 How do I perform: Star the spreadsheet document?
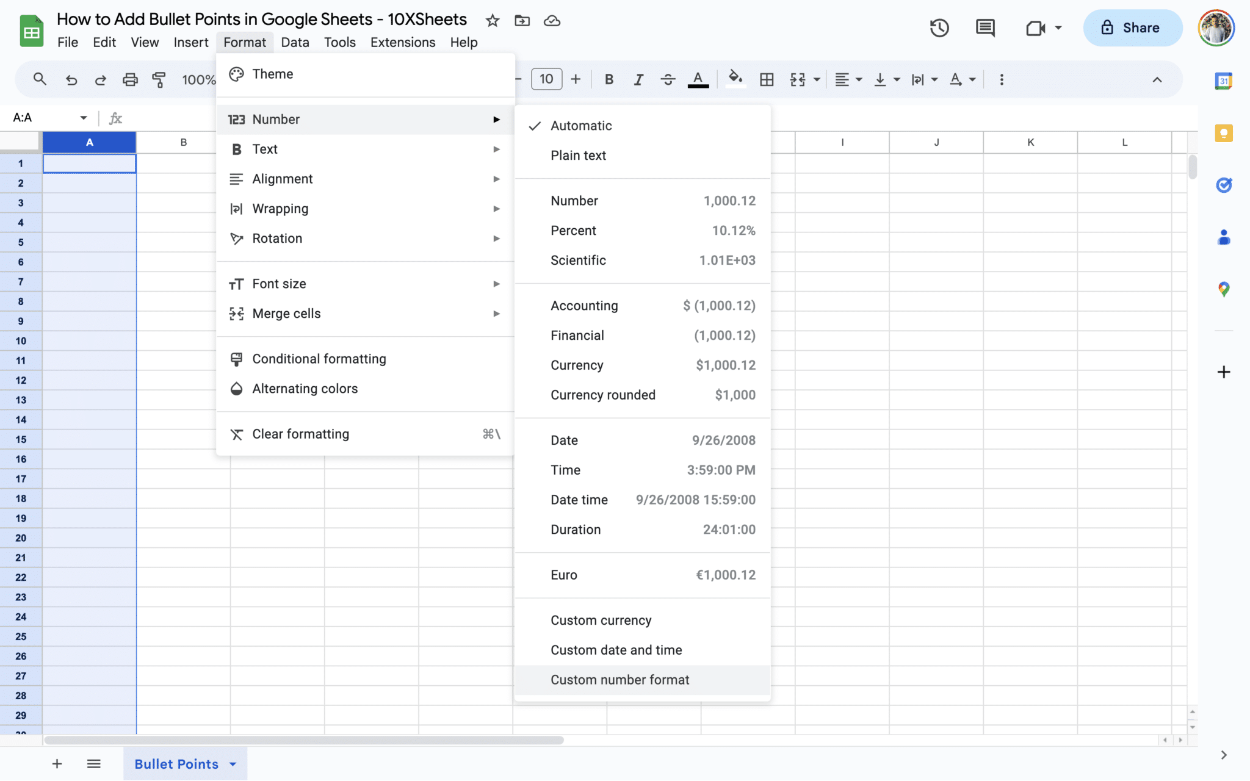click(493, 21)
